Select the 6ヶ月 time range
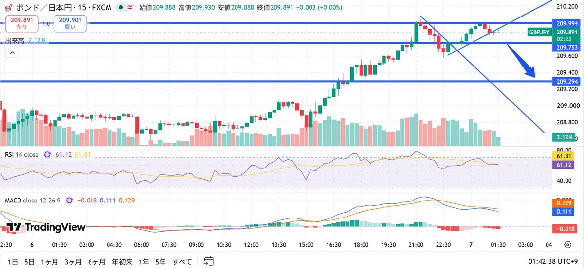This screenshot has height=268, width=584. pyautogui.click(x=95, y=261)
